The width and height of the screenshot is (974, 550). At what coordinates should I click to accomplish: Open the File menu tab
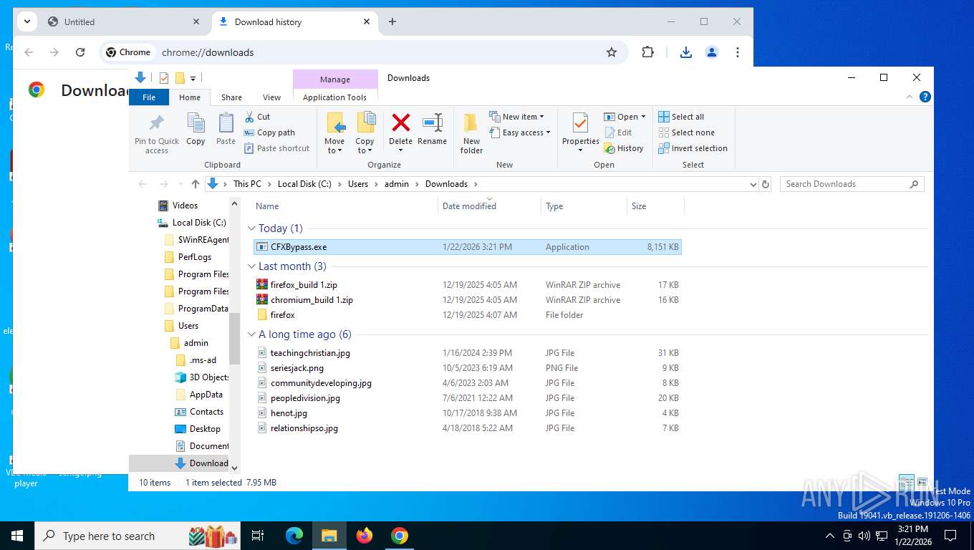149,97
